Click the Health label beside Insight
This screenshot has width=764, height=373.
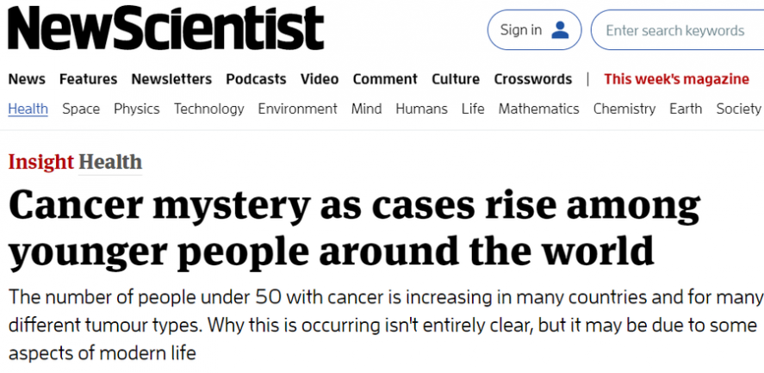point(110,162)
